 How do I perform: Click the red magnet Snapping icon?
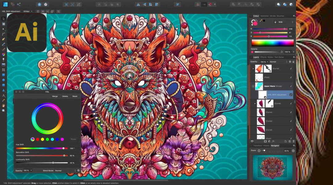tap(210, 4)
